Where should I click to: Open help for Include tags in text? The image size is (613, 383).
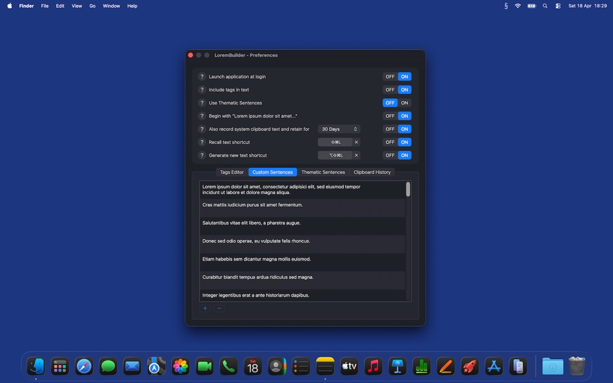[202, 90]
